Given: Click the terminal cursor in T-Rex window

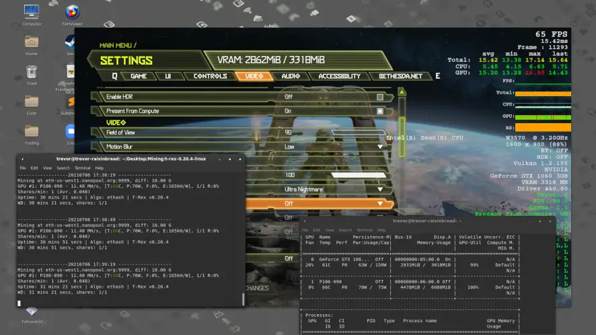Looking at the screenshot, I should pos(19,303).
